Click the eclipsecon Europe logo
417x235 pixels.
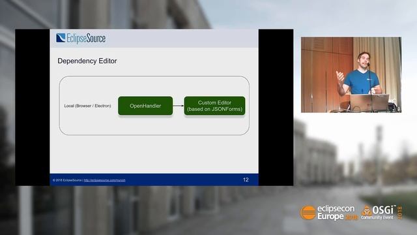[x=329, y=213]
